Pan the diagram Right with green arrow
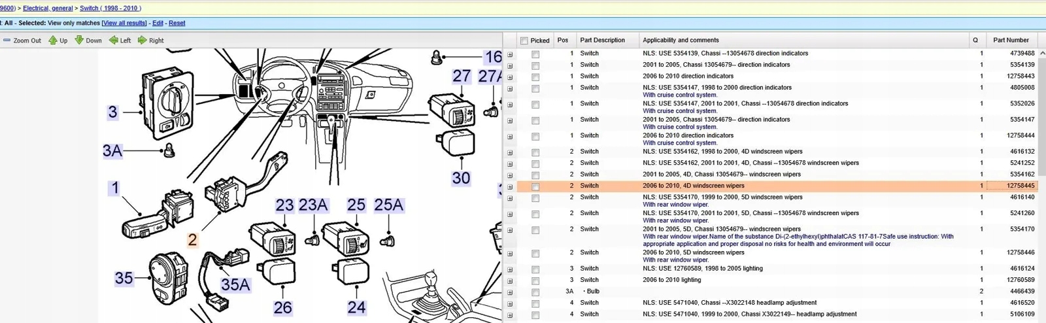This screenshot has width=1046, height=323. tap(142, 41)
